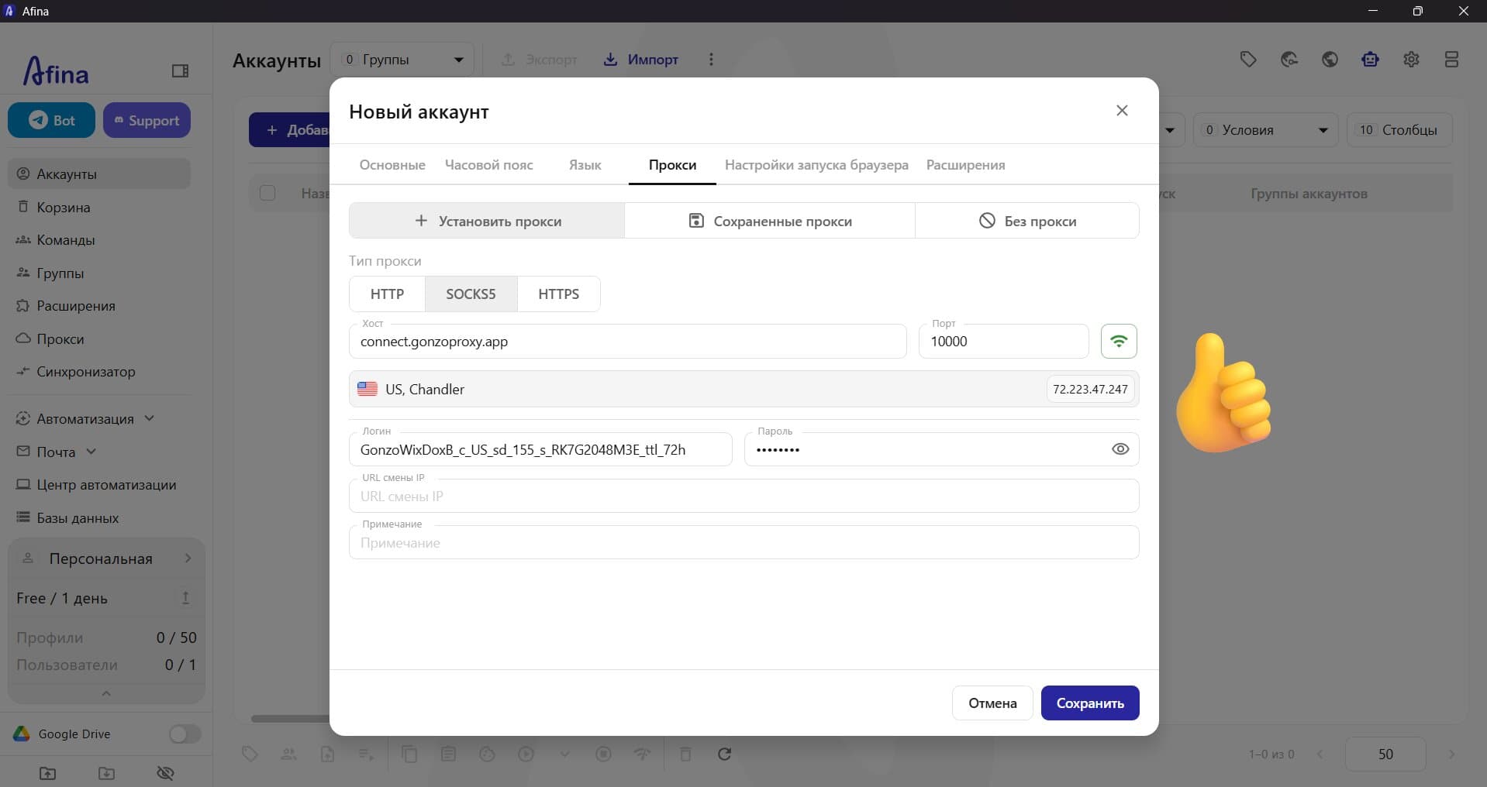Open the Расширения tab in dialog

click(x=965, y=165)
